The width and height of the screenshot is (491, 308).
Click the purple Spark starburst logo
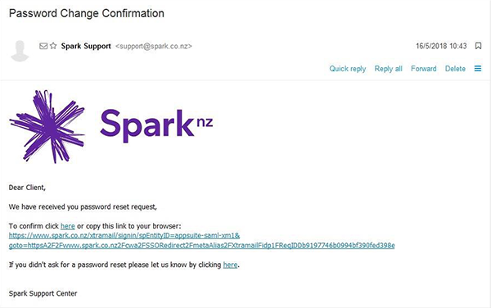coord(47,127)
